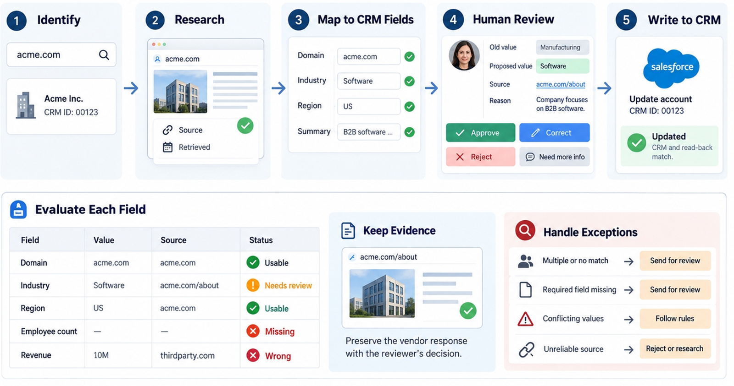
Task: Click the broken link icon beside Unreliable source
Action: click(526, 349)
